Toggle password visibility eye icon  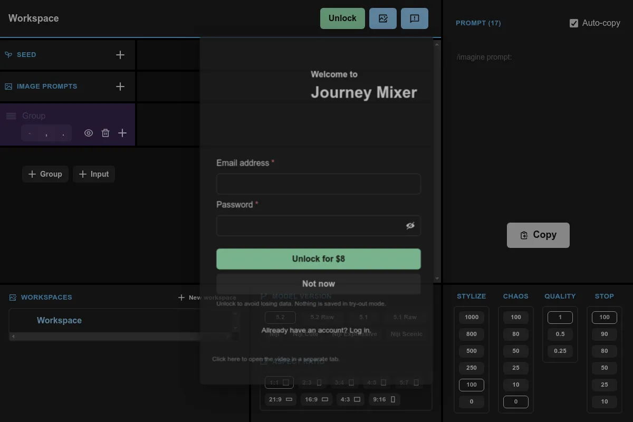point(410,226)
